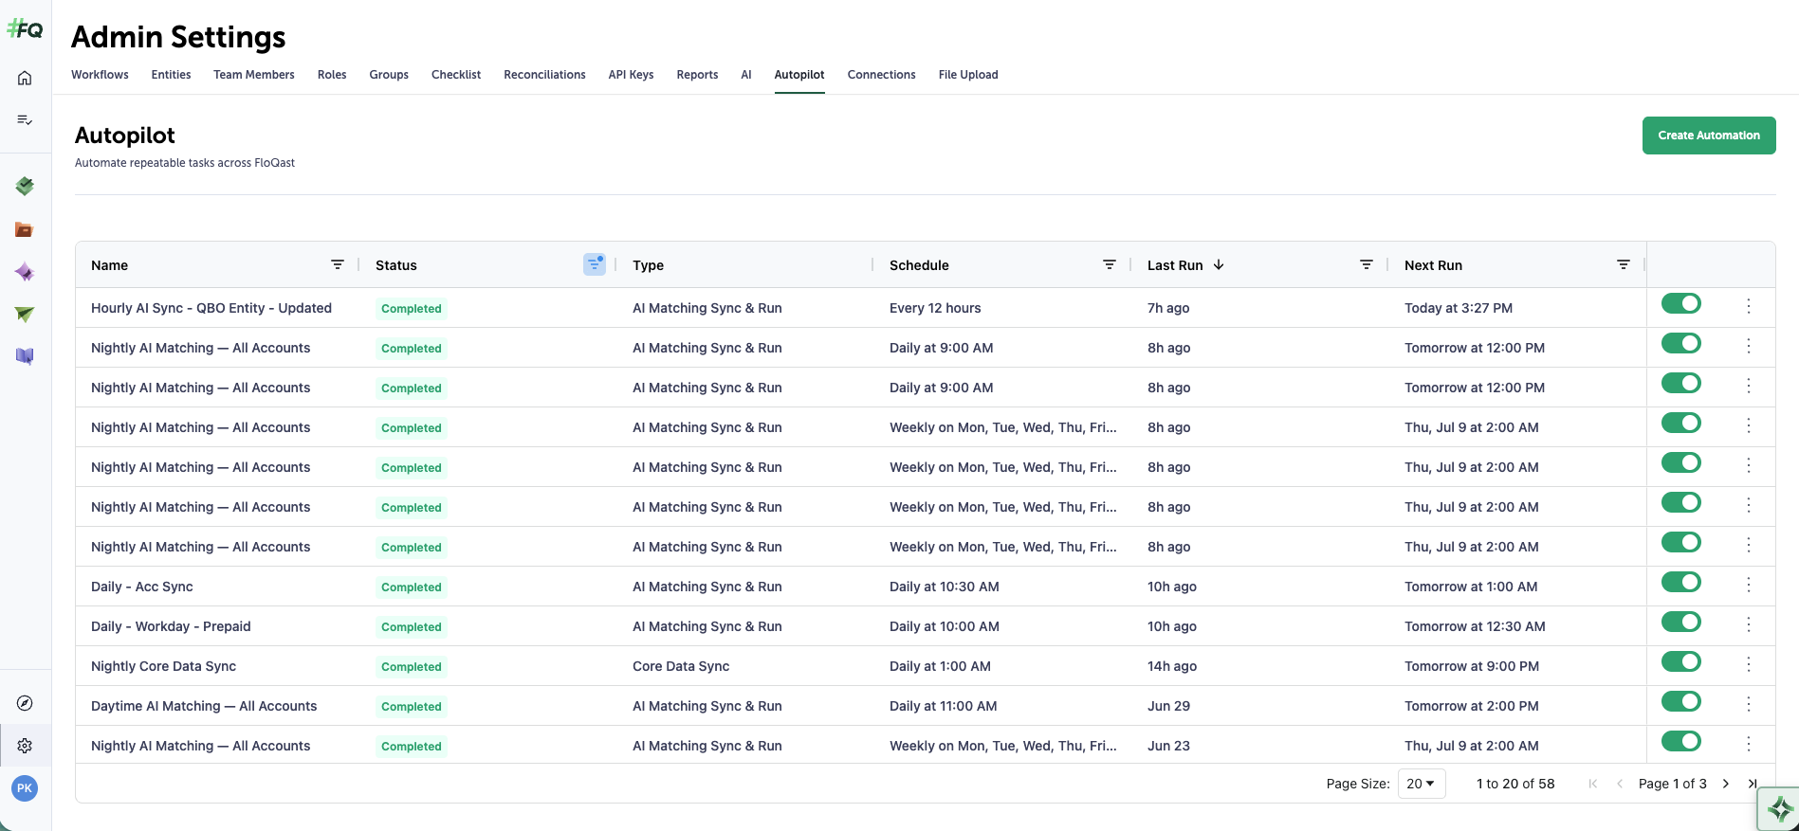This screenshot has height=831, width=1799.
Task: Open the green stacked layers sidebar icon
Action: [25, 186]
